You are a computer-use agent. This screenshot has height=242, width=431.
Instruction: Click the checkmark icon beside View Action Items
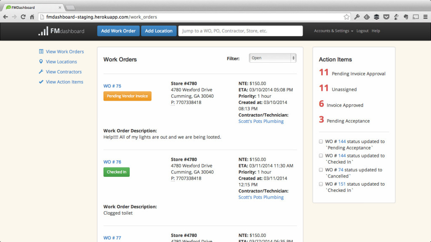point(41,82)
